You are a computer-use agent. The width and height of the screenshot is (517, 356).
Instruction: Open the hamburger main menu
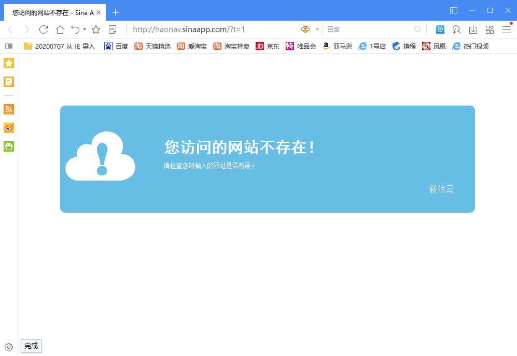click(x=507, y=29)
